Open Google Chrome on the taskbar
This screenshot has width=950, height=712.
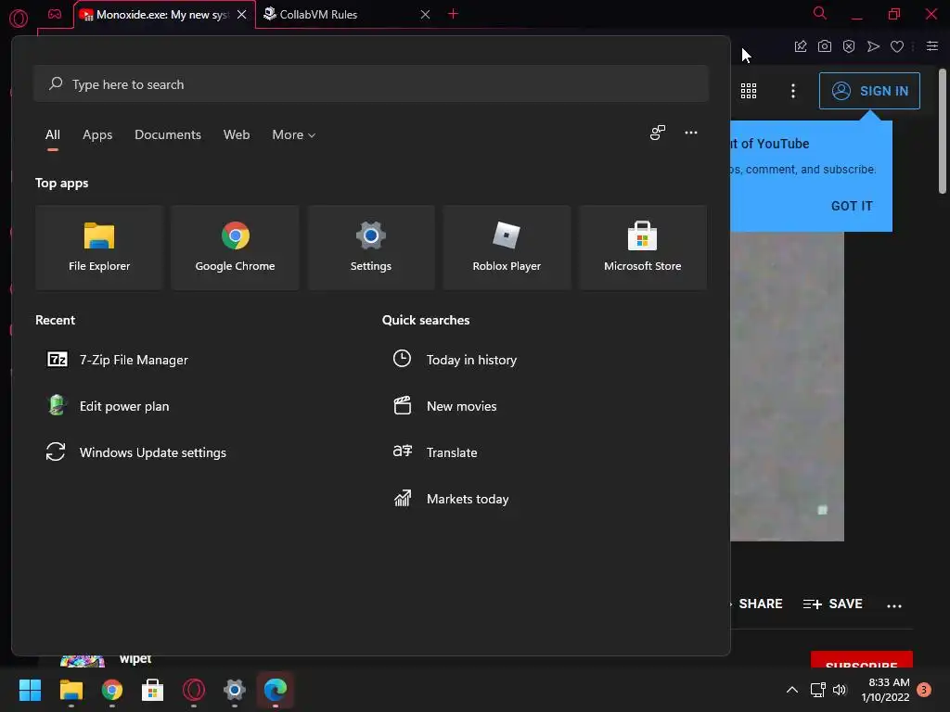coord(112,690)
